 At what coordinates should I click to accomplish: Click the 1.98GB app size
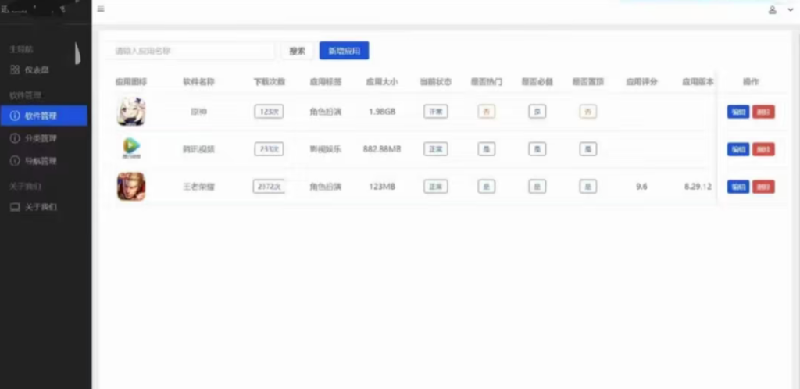(382, 112)
